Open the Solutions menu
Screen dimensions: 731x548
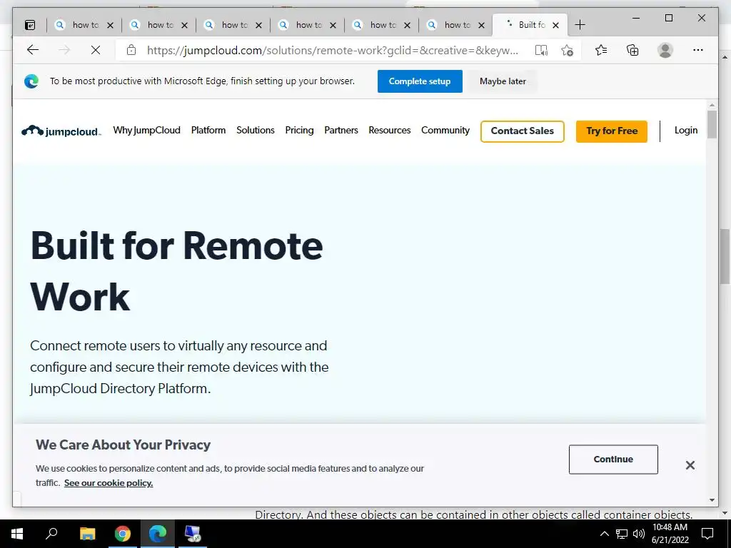tap(256, 131)
